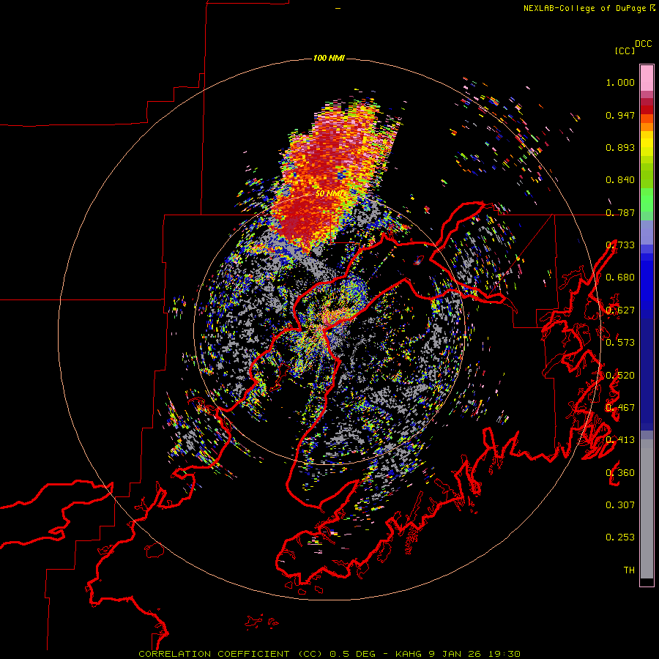Click the 0.680 scale value

620,278
